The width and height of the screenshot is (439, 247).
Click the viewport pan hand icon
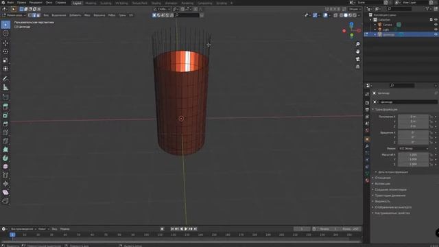[x=357, y=51]
